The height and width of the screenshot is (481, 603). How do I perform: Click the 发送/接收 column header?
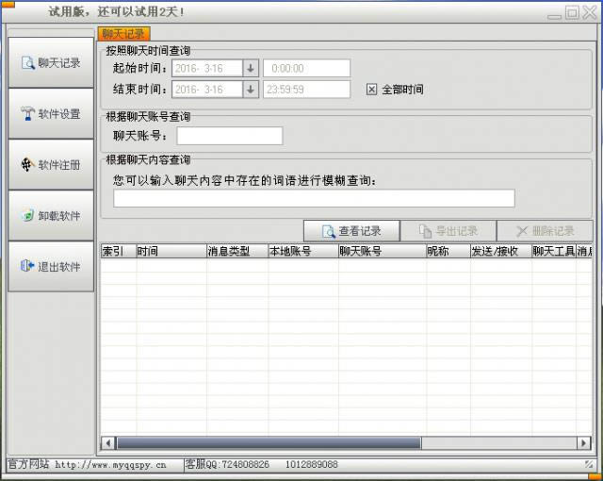coord(501,251)
